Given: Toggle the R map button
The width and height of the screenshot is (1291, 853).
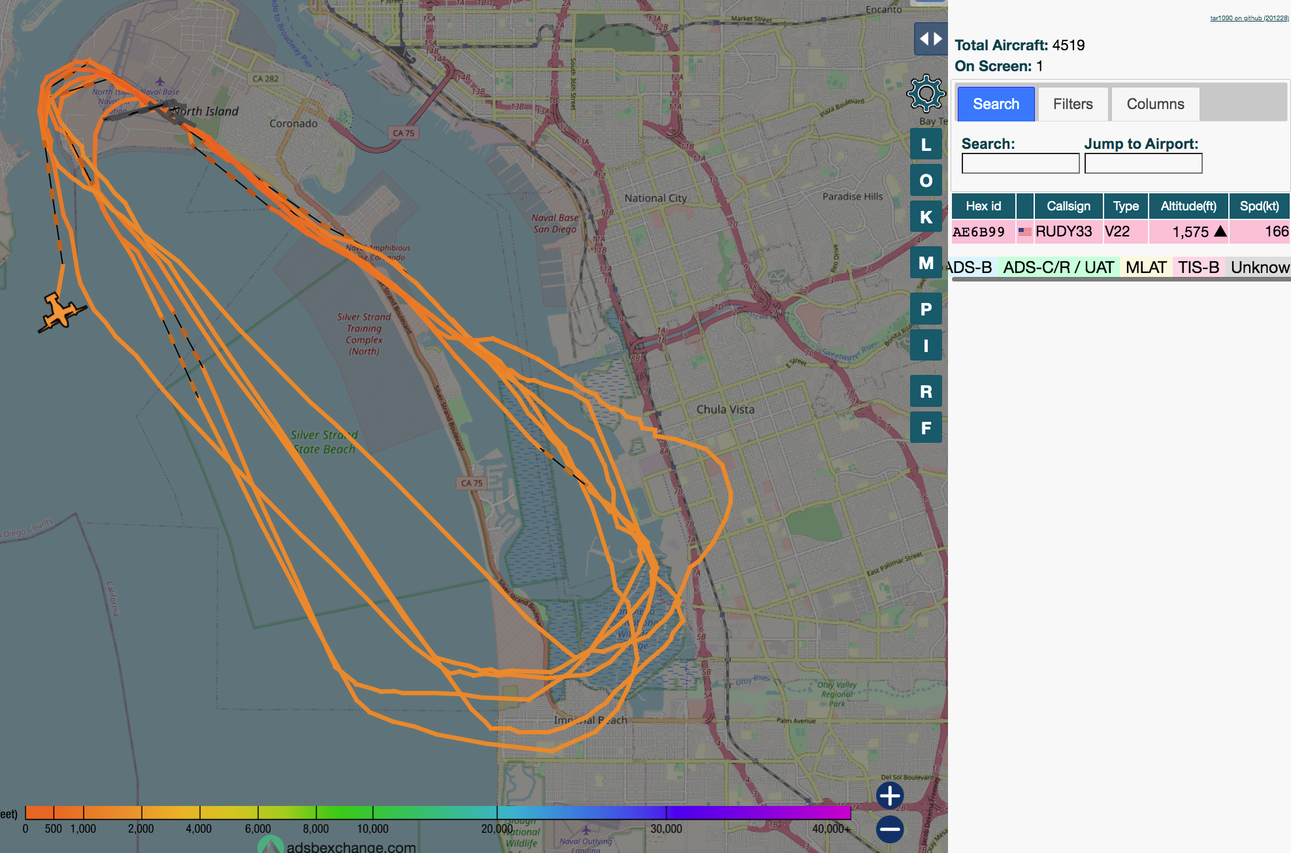Looking at the screenshot, I should point(926,391).
